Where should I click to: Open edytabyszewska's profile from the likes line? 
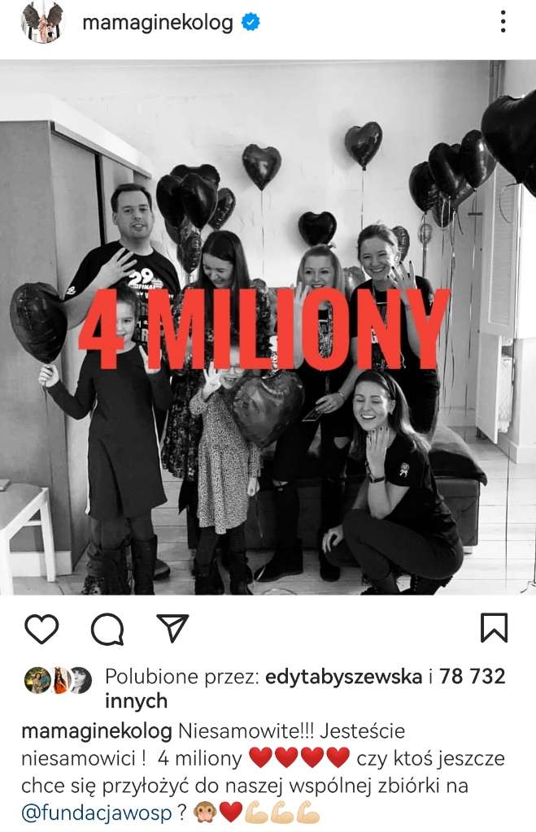click(343, 677)
